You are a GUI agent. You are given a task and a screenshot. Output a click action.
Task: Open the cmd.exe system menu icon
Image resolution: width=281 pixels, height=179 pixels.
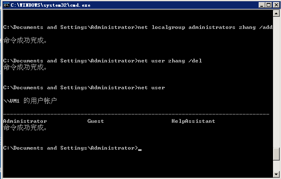(x=5, y=5)
